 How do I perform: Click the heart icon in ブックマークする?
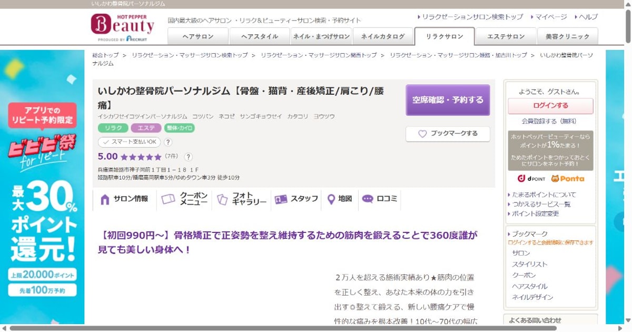coord(422,134)
